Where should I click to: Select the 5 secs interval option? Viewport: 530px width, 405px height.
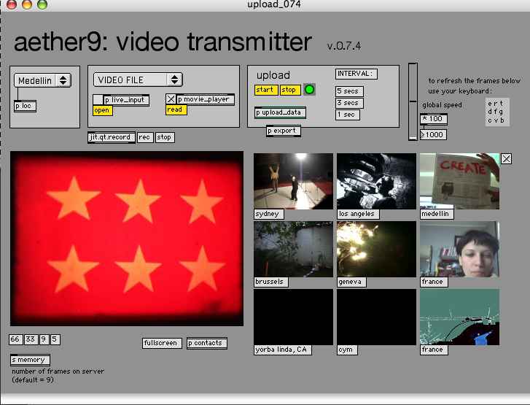click(348, 91)
